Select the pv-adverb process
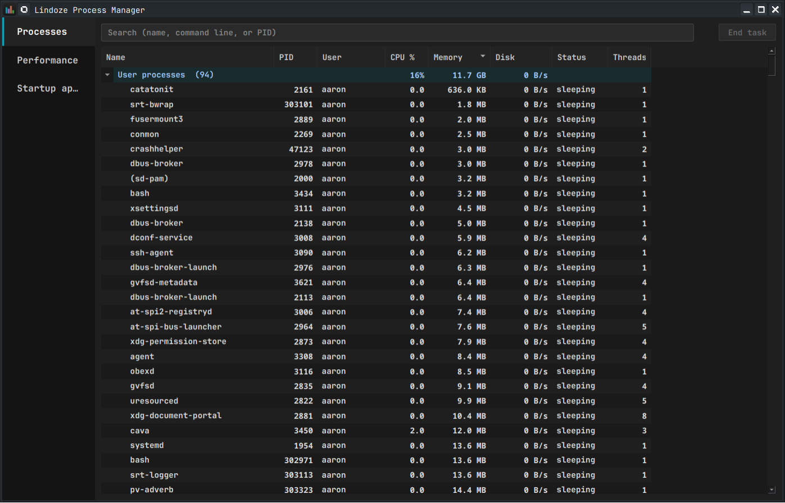 (x=376, y=490)
